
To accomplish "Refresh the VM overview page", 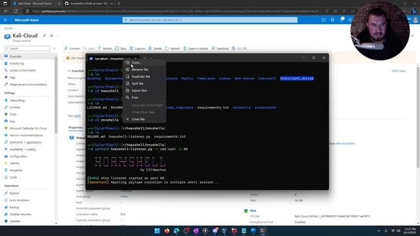I will (x=173, y=49).
